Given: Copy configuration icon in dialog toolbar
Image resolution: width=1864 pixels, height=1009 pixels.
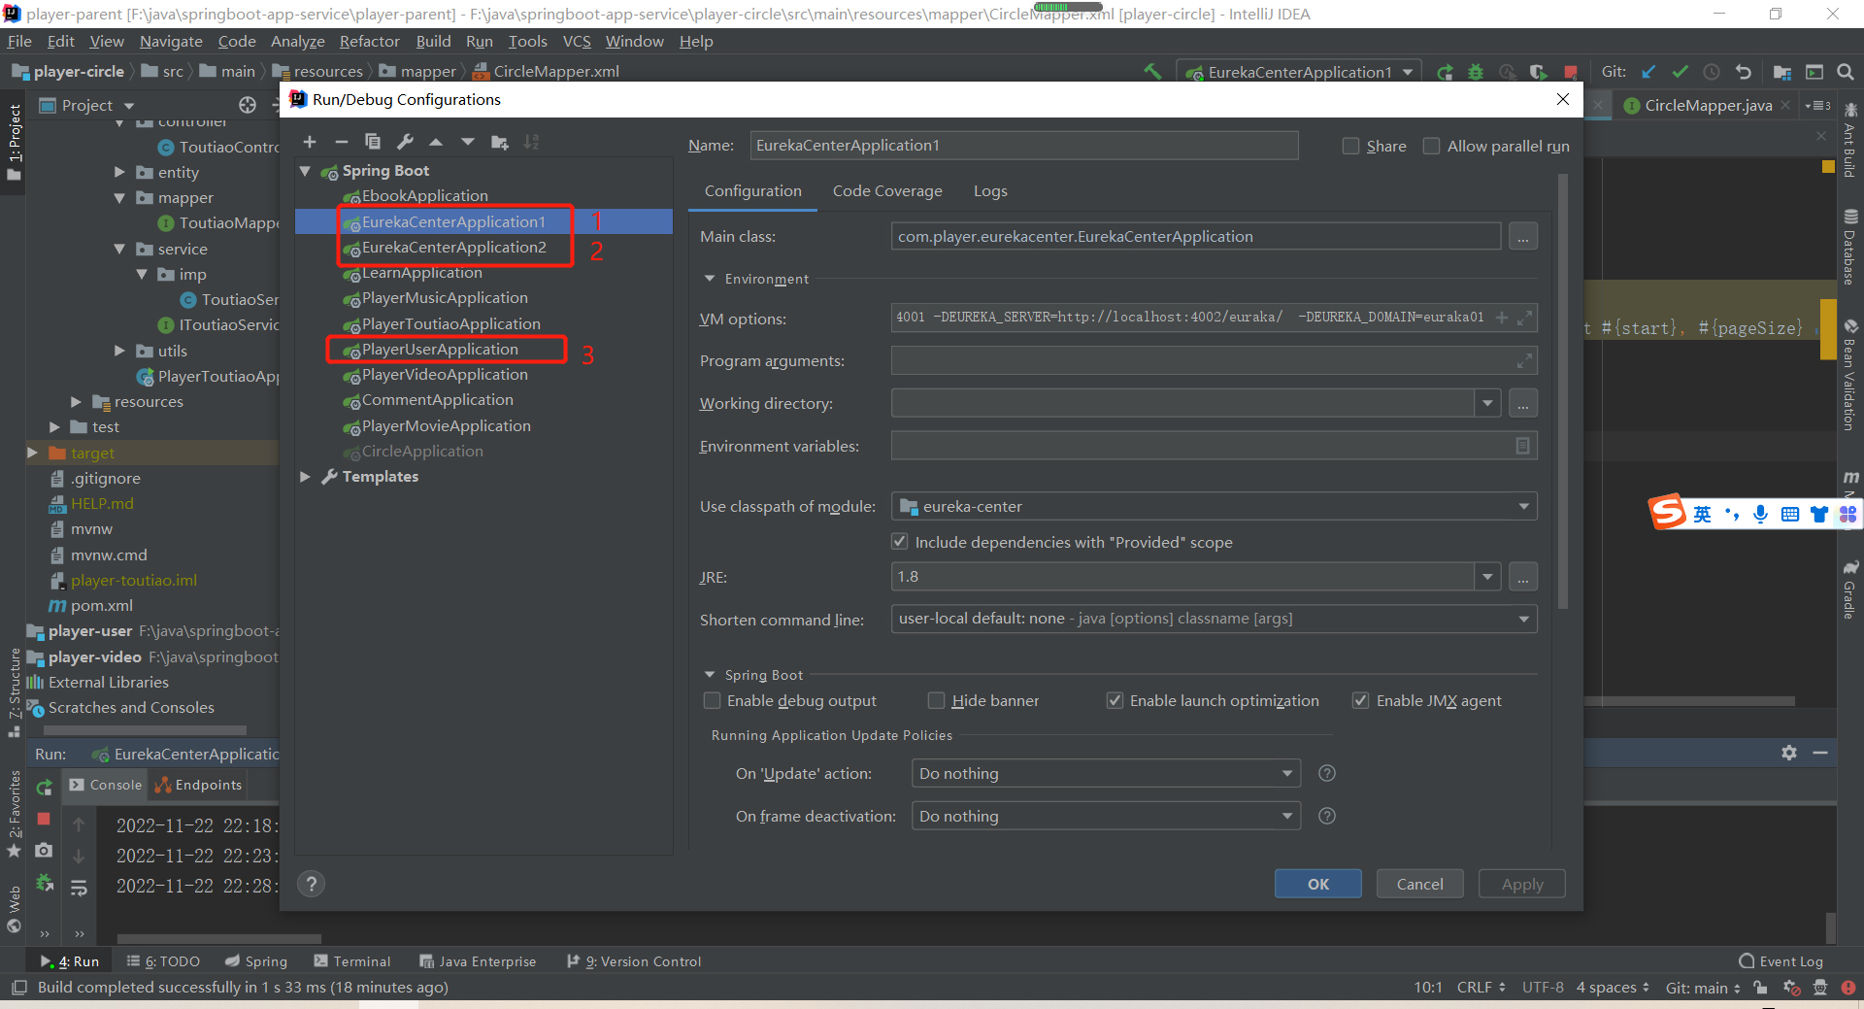Looking at the screenshot, I should click(373, 142).
